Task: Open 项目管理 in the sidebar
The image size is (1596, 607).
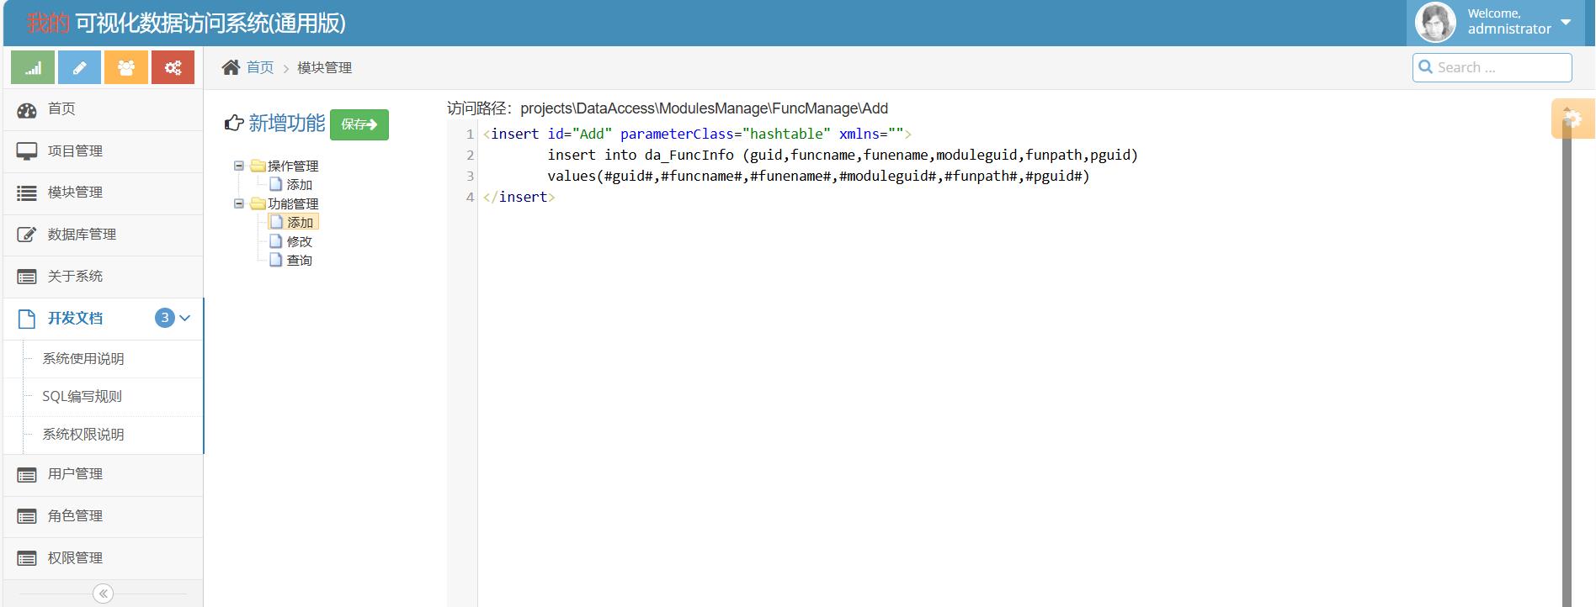Action: 75,151
